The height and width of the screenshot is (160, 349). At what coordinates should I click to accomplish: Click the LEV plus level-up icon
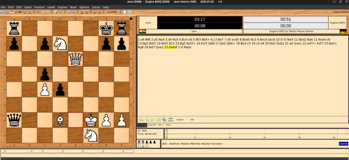pyautogui.click(x=25, y=12)
